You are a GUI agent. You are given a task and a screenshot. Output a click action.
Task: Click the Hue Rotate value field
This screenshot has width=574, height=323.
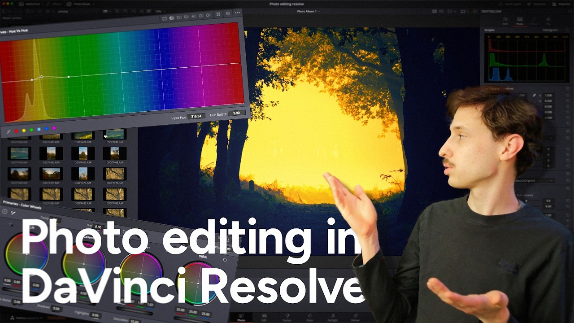[x=236, y=113]
